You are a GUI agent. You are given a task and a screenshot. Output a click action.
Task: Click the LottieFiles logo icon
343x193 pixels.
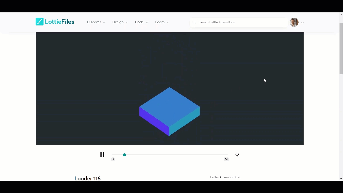click(x=39, y=22)
